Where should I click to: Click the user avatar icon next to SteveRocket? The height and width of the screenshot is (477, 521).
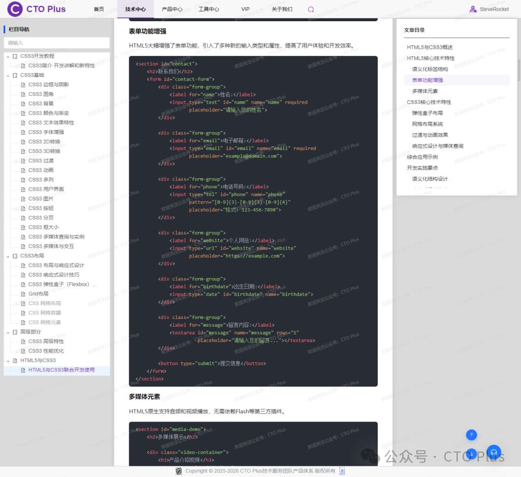(473, 9)
